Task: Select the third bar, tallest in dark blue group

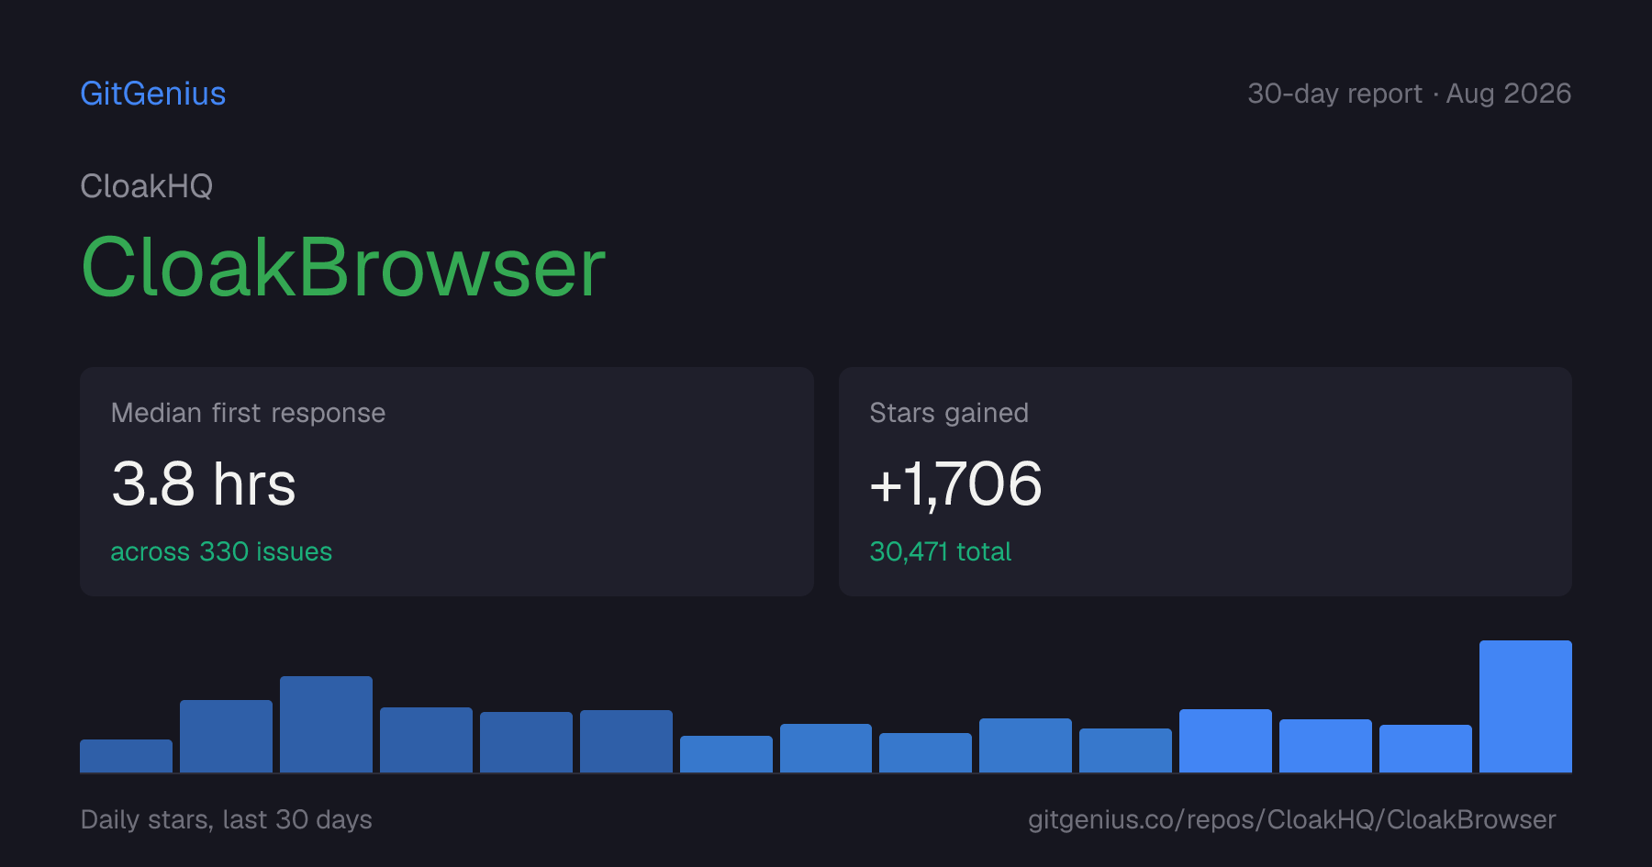Action: click(x=326, y=724)
